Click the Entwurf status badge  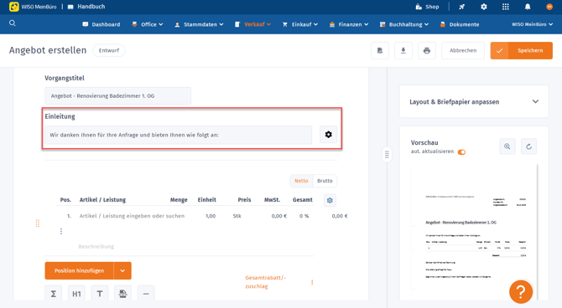point(109,50)
